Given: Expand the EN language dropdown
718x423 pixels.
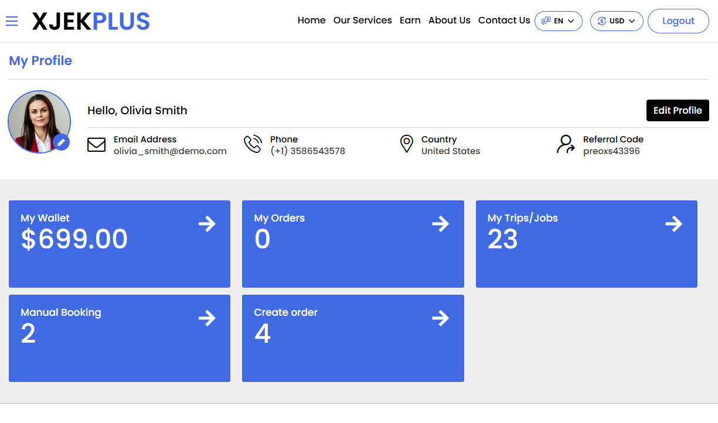Looking at the screenshot, I should click(x=558, y=21).
